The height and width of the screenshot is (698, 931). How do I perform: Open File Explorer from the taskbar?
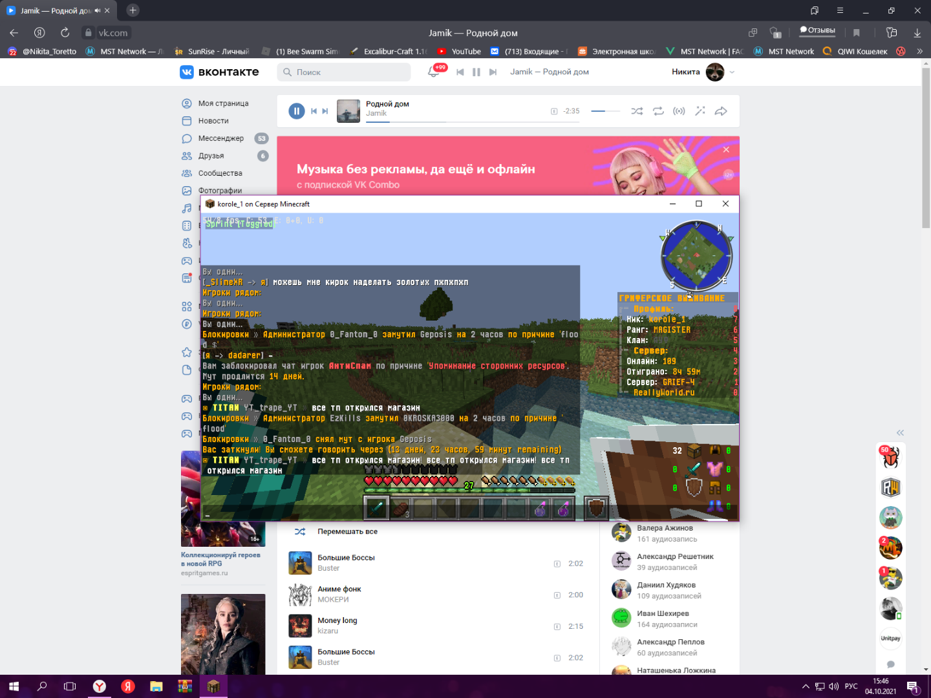pyautogui.click(x=156, y=686)
